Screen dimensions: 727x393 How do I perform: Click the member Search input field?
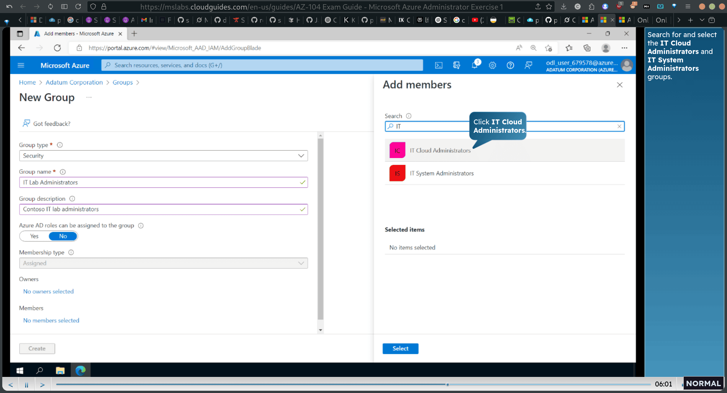[x=504, y=126]
